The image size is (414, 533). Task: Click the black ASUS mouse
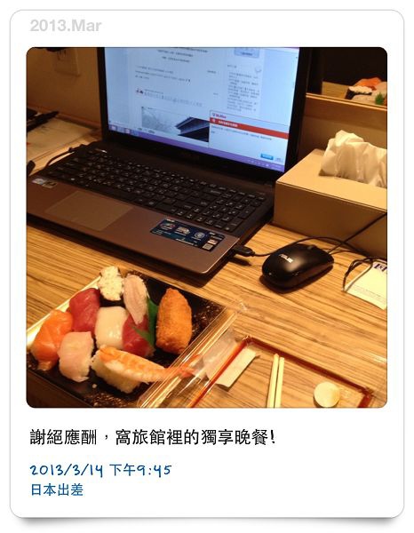click(297, 266)
